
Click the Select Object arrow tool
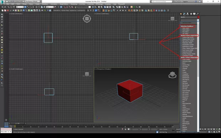(x=25, y=7)
